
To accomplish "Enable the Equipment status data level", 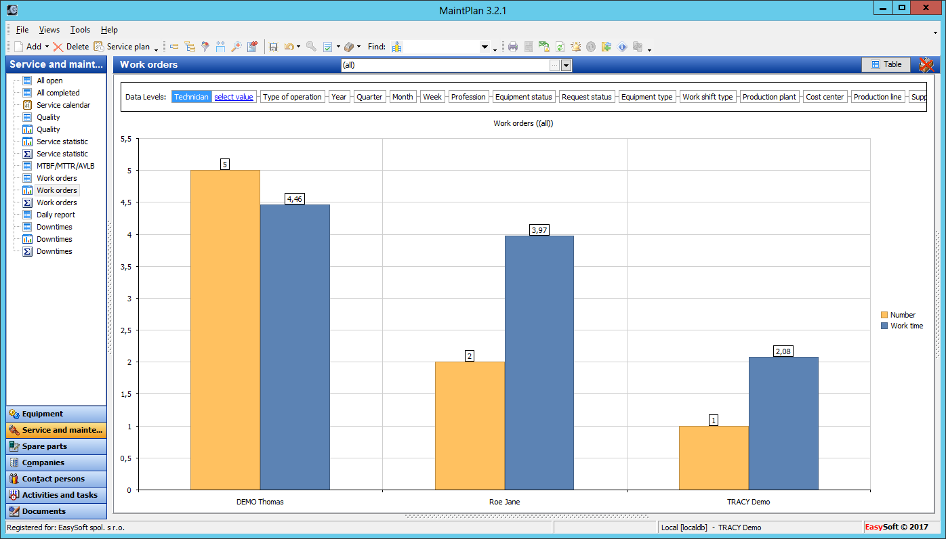I will tap(523, 97).
